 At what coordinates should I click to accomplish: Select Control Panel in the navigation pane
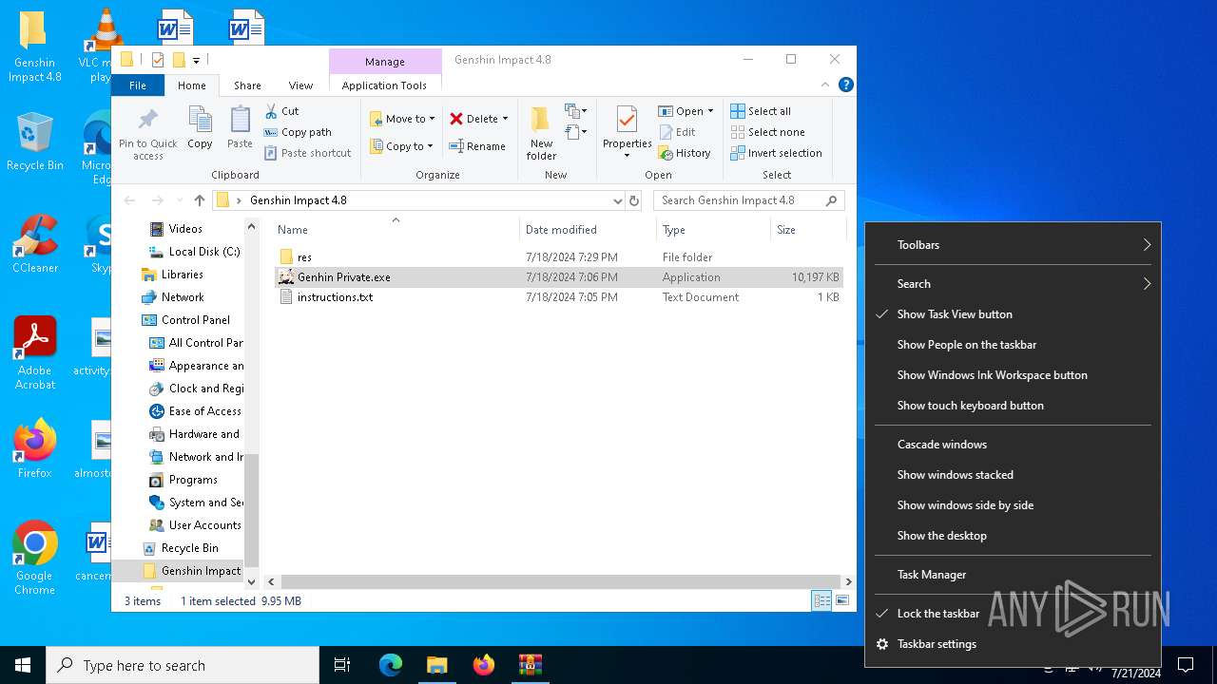pyautogui.click(x=196, y=320)
